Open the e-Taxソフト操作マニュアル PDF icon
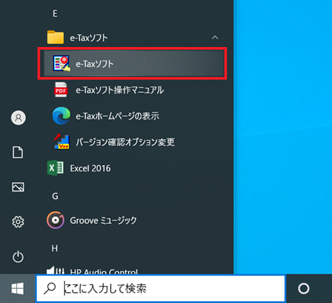Screen dimensions: 332x303 pos(61,90)
